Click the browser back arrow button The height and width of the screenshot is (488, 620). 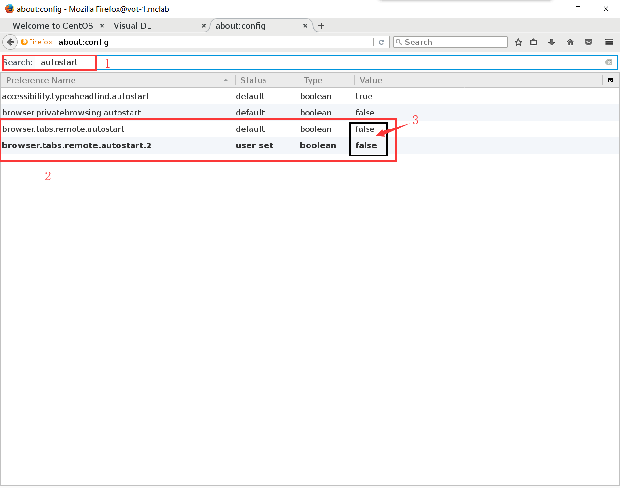click(x=10, y=42)
